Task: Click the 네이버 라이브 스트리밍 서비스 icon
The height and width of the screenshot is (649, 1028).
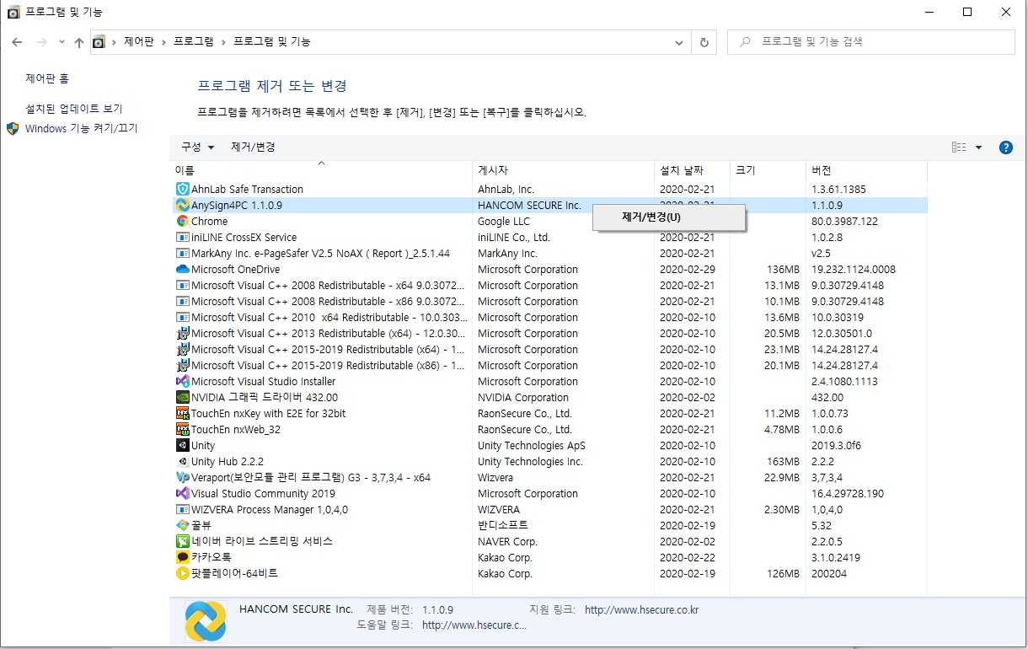Action: 183,542
